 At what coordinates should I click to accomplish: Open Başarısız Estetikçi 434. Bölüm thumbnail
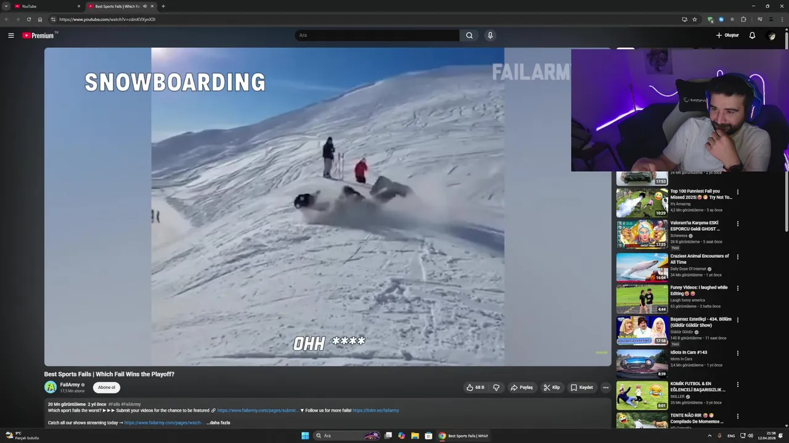click(642, 330)
